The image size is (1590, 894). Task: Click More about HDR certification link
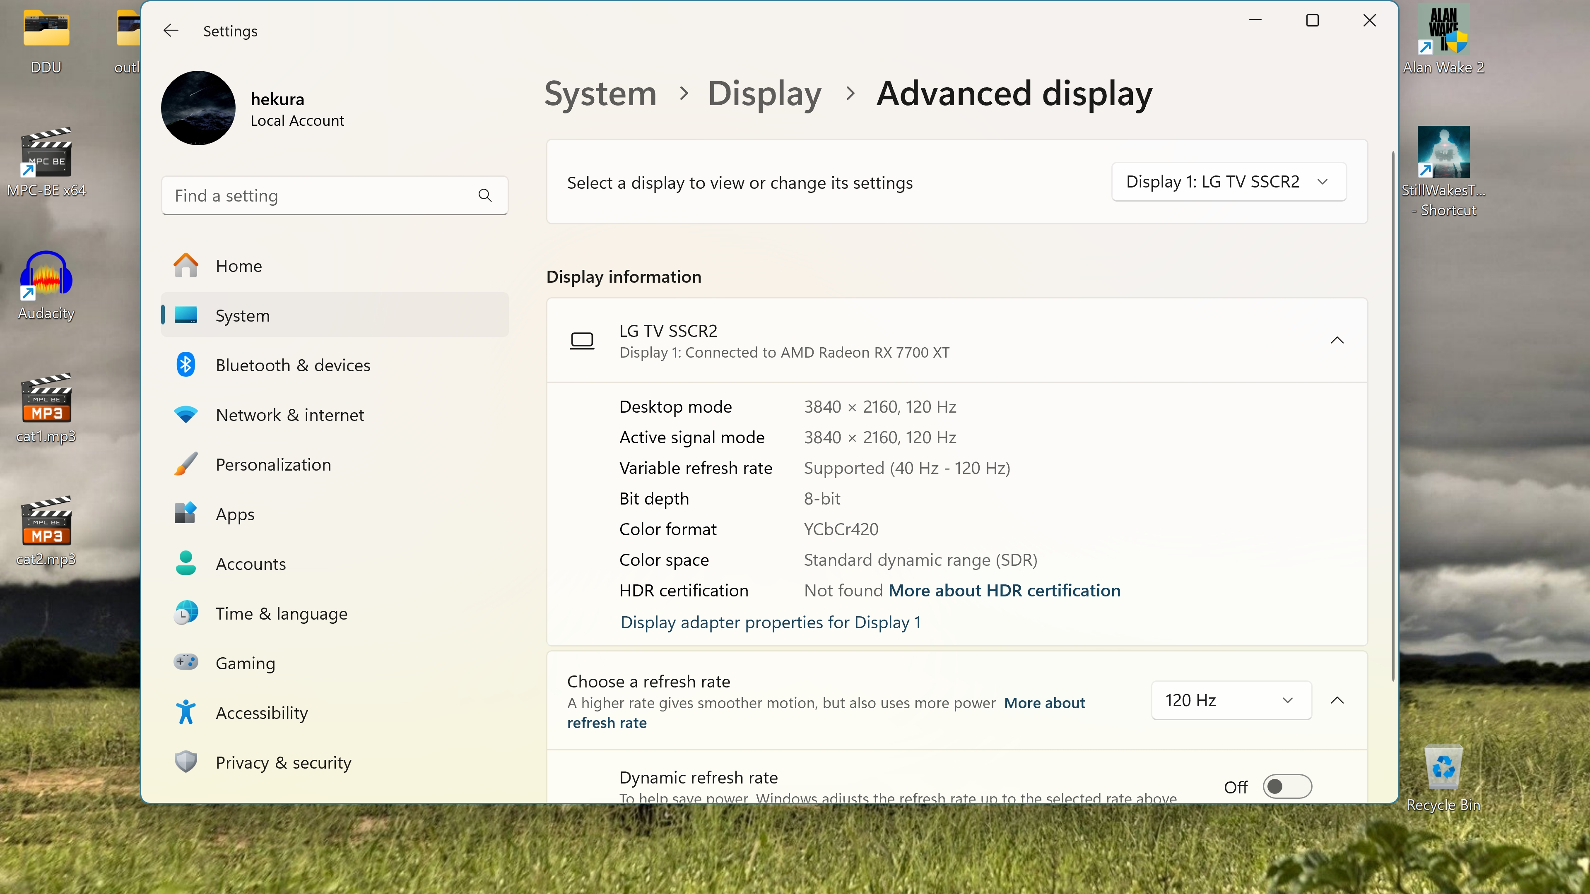tap(1004, 591)
